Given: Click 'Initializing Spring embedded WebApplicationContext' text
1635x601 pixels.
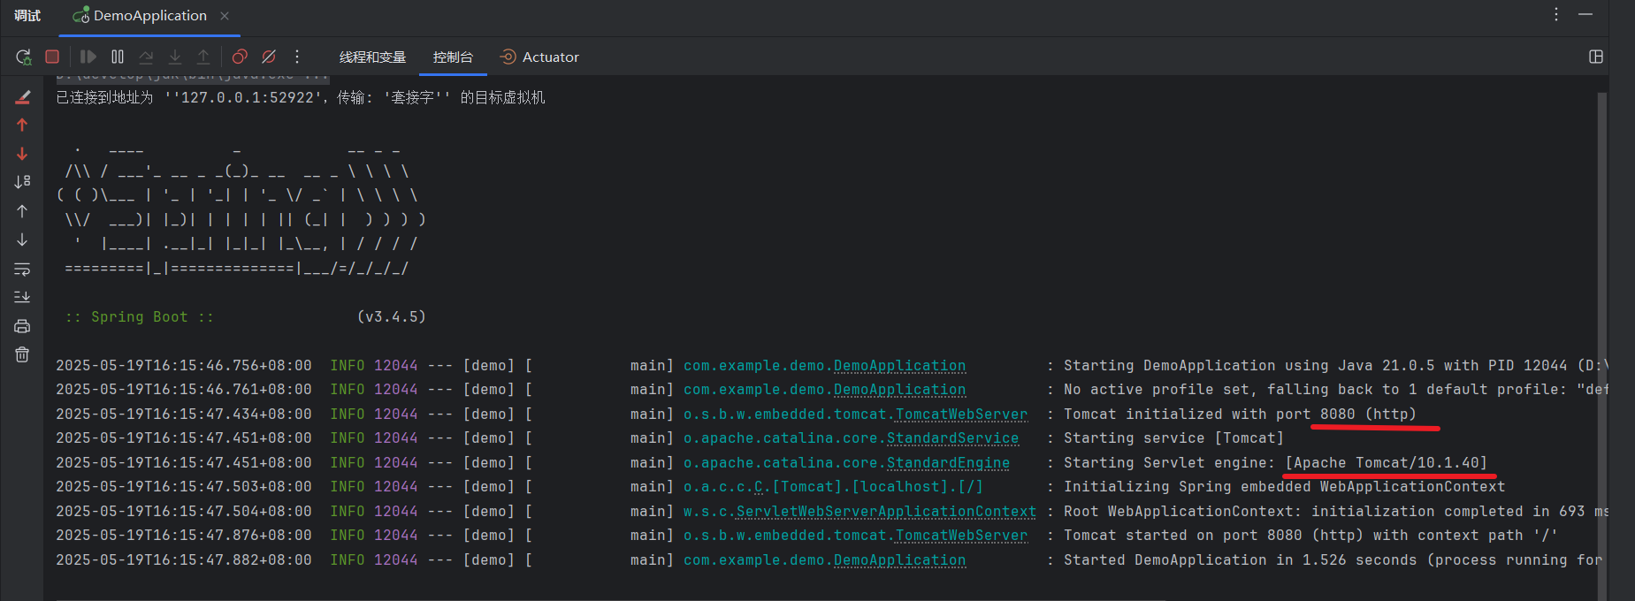Looking at the screenshot, I should (1284, 487).
